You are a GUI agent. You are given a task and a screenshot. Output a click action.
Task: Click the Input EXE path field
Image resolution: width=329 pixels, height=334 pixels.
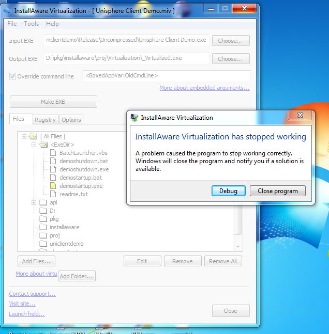(x=126, y=40)
